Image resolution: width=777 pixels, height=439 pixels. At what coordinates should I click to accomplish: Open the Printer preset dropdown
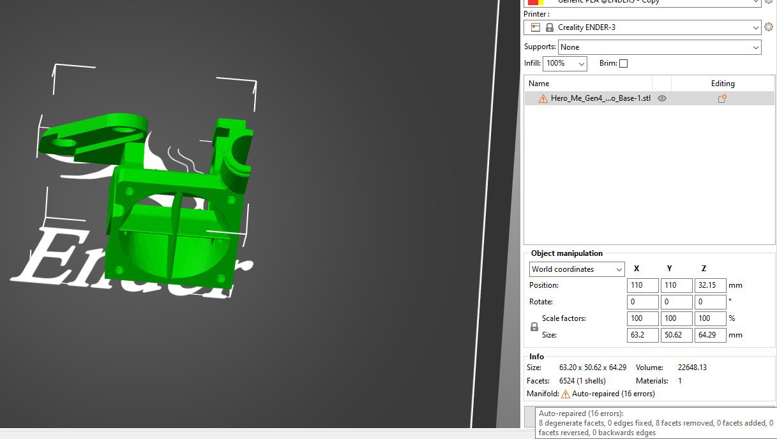(x=642, y=27)
